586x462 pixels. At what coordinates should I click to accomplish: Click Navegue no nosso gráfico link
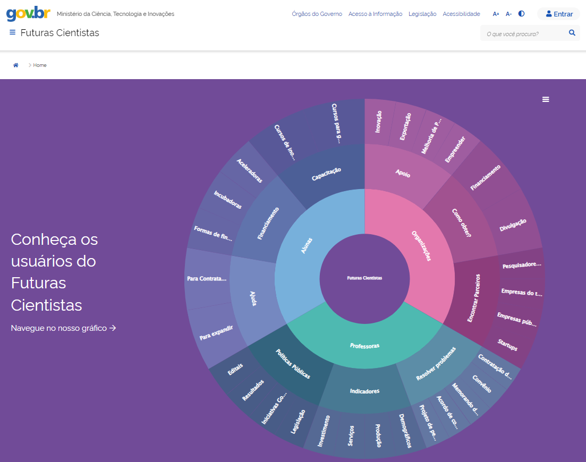[64, 328]
